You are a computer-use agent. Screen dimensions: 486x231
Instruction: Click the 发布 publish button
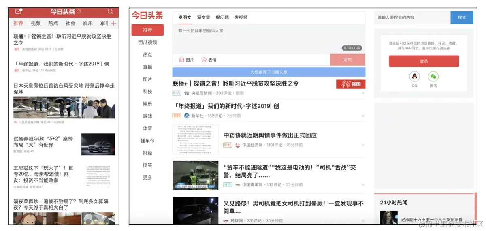click(347, 60)
